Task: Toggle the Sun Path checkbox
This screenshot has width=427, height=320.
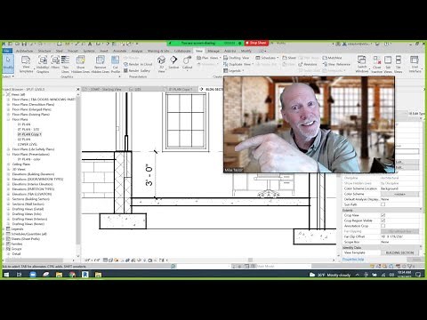Action: point(383,204)
